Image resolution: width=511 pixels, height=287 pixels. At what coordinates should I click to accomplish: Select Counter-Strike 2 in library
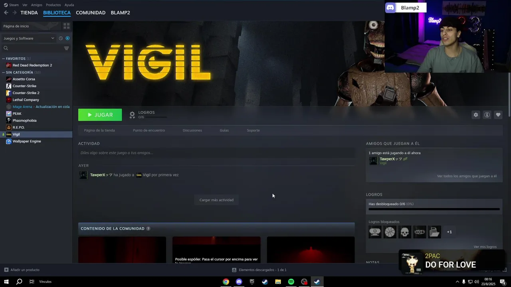[x=26, y=93]
